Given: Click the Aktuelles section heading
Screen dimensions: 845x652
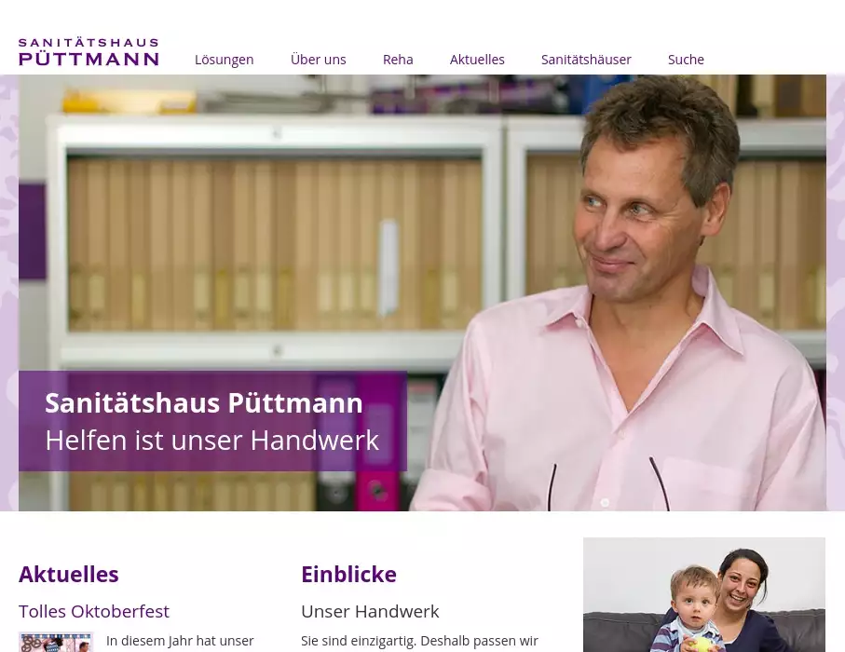Looking at the screenshot, I should [x=68, y=575].
